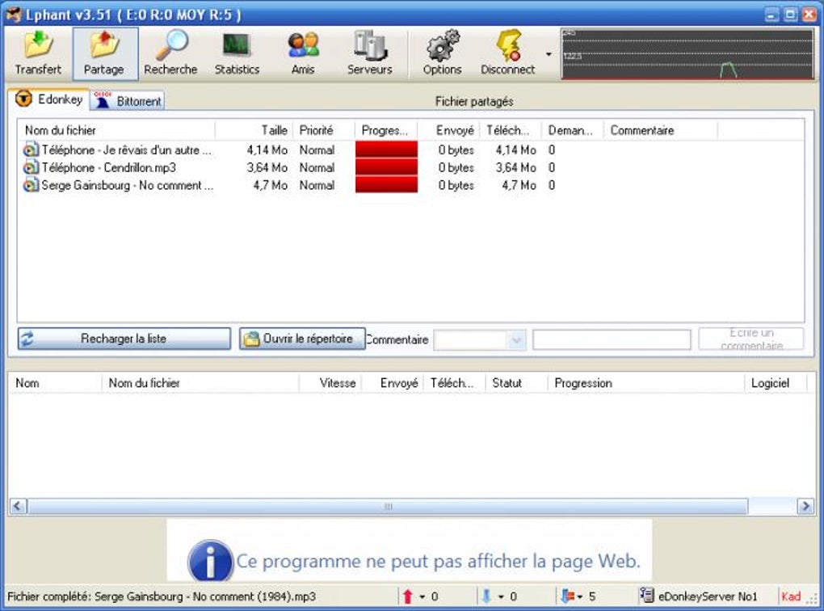824x611 pixels.
Task: Select the Partage toolbar button
Action: pos(104,53)
